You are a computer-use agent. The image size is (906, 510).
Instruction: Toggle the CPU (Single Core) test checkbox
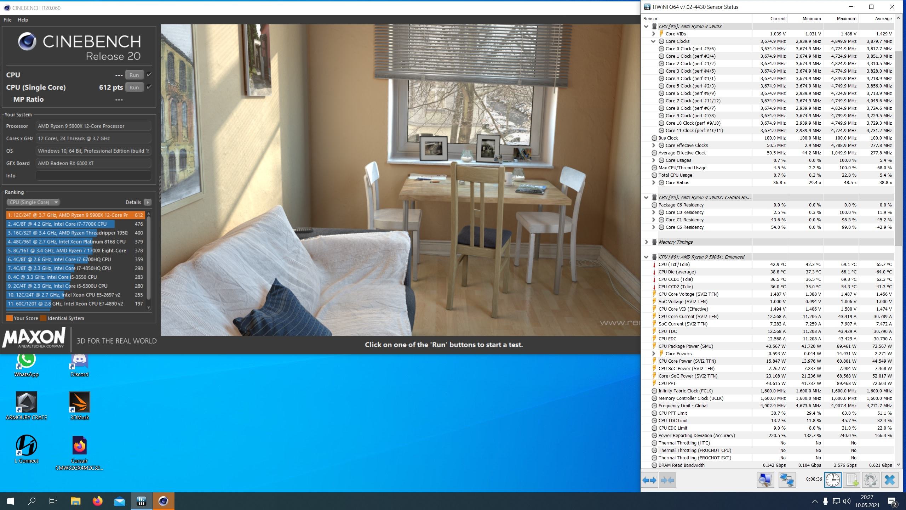click(149, 87)
